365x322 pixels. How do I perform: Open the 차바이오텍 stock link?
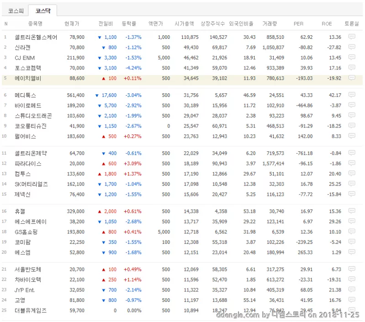point(28,279)
